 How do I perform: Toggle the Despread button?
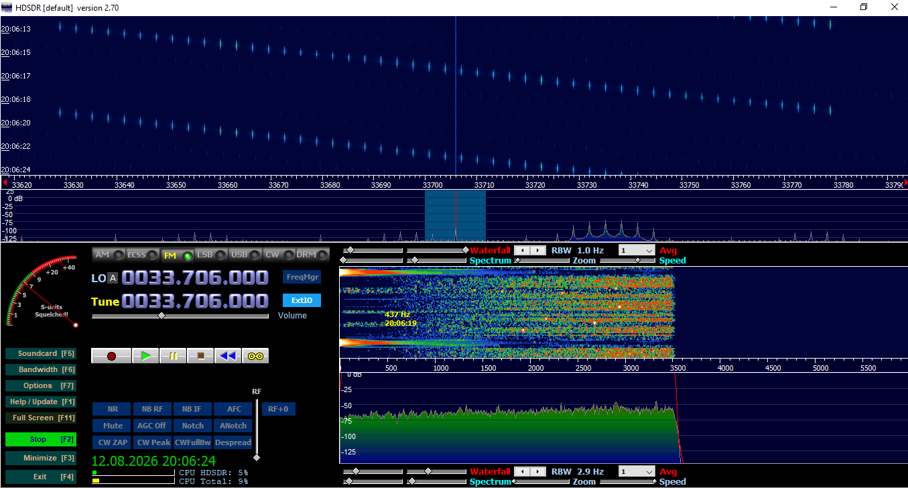pos(234,442)
